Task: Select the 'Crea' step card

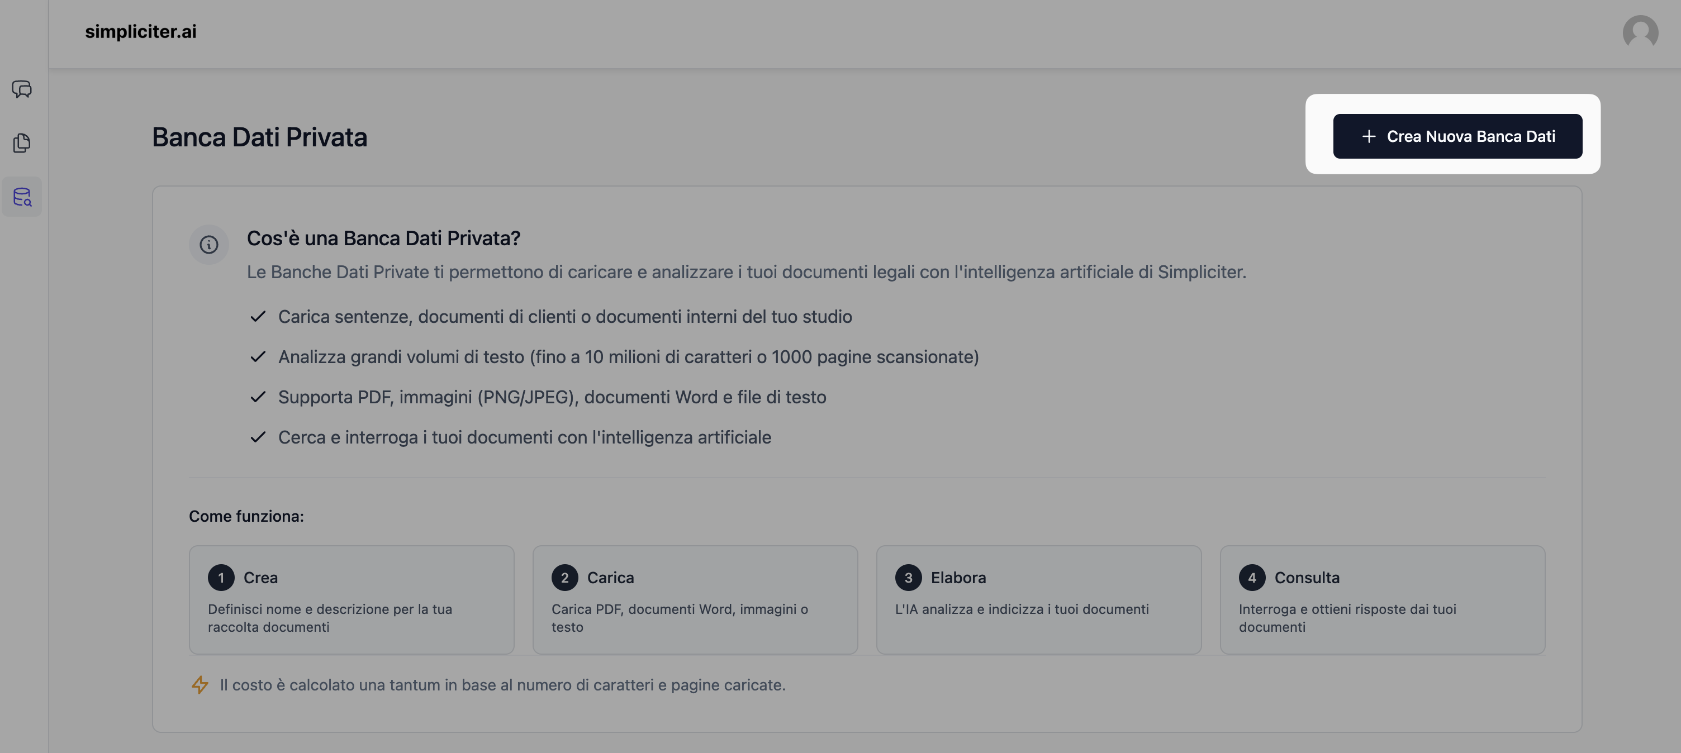Action: (351, 599)
